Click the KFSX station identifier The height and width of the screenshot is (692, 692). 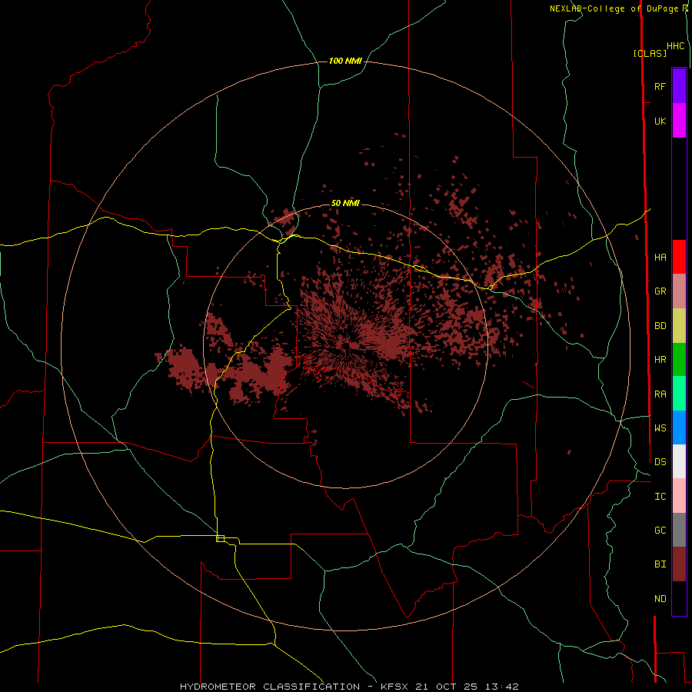coord(394,687)
